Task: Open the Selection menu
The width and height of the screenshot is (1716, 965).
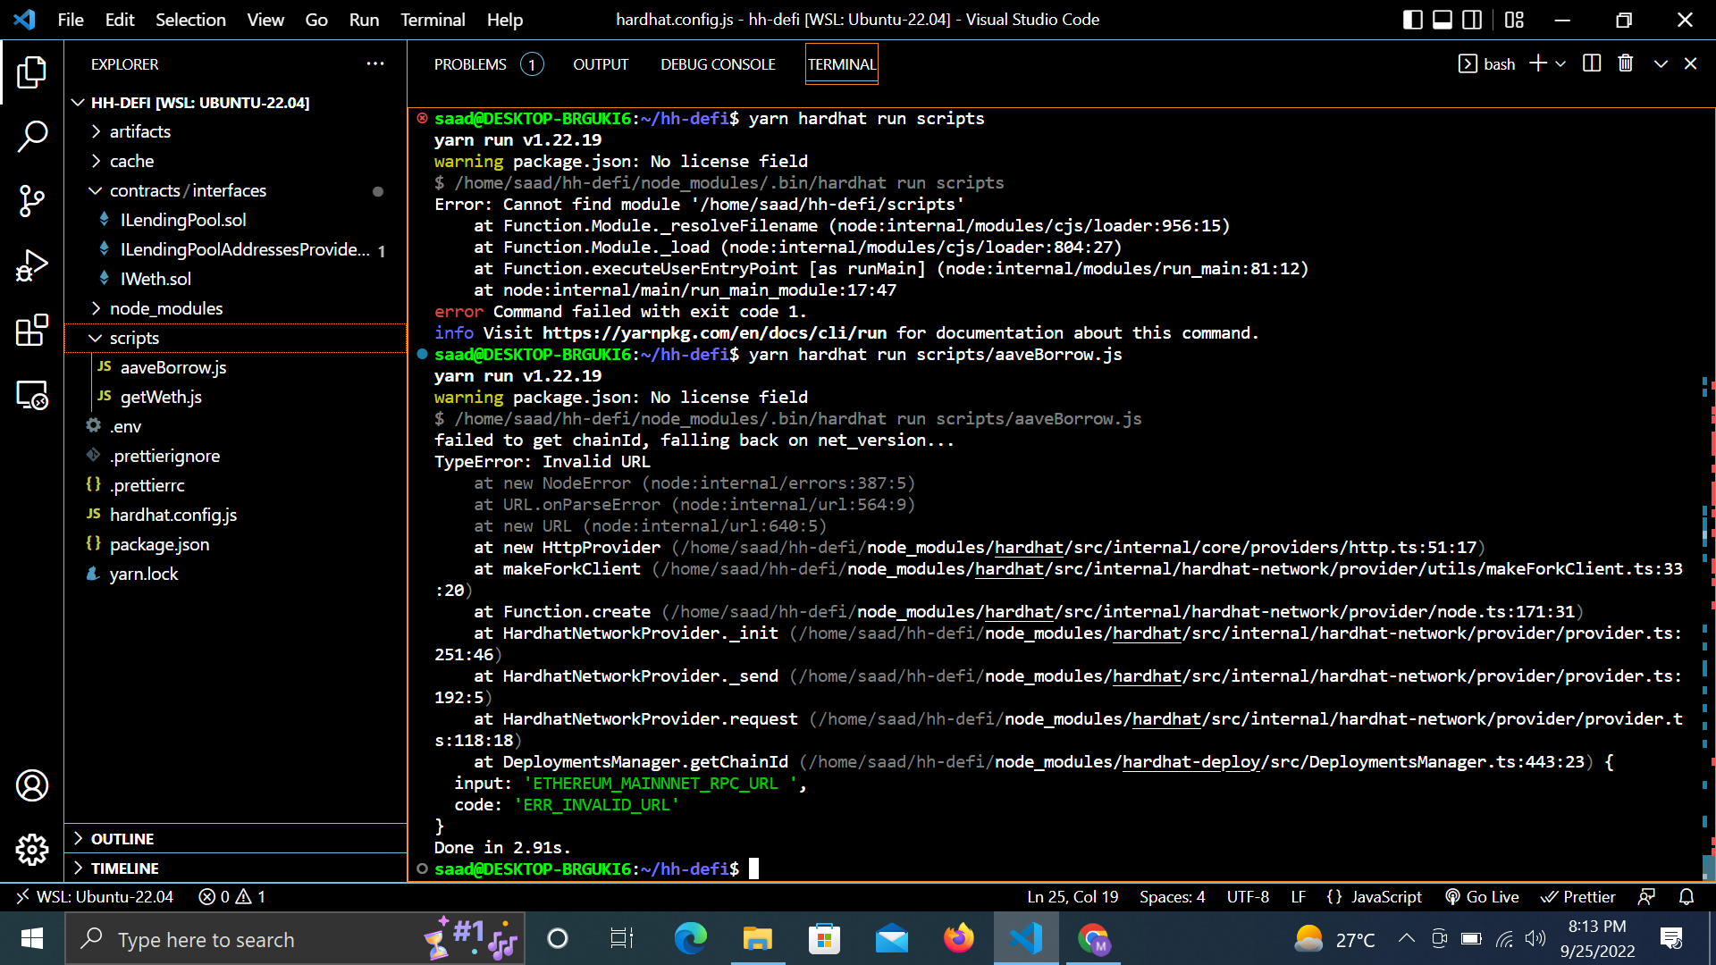Action: pyautogui.click(x=190, y=20)
